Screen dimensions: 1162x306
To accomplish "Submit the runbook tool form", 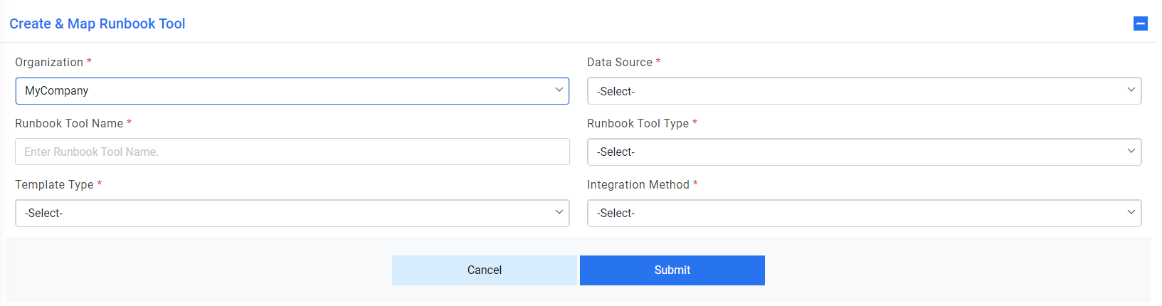I will point(672,270).
